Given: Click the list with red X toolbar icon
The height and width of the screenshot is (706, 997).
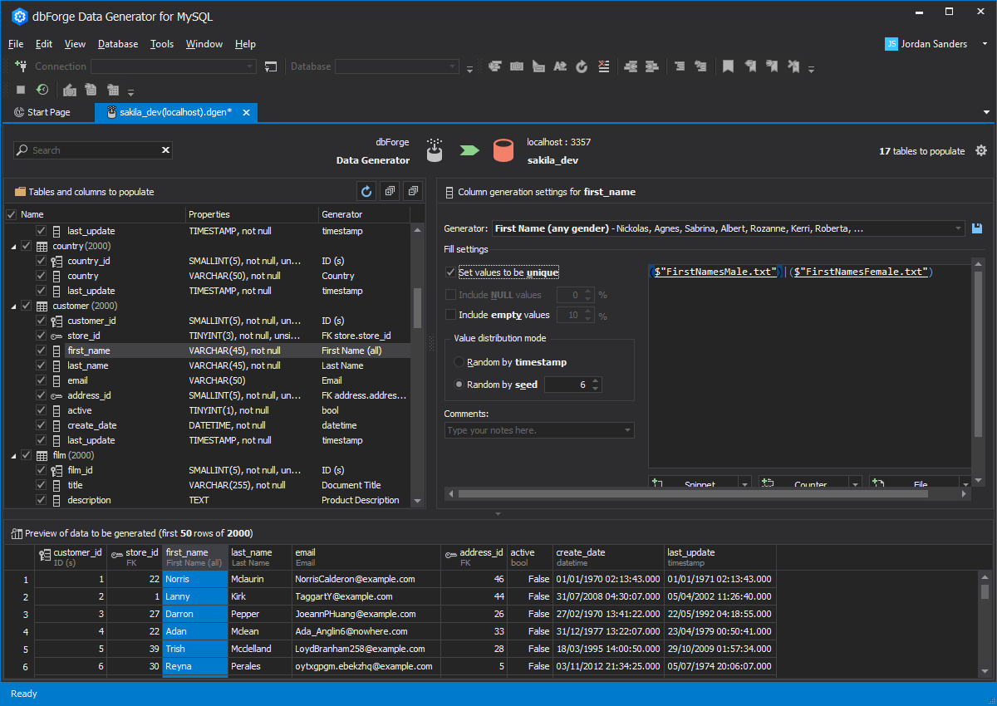Looking at the screenshot, I should pyautogui.click(x=604, y=66).
